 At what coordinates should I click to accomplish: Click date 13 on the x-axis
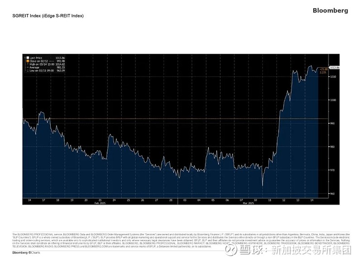point(298,200)
